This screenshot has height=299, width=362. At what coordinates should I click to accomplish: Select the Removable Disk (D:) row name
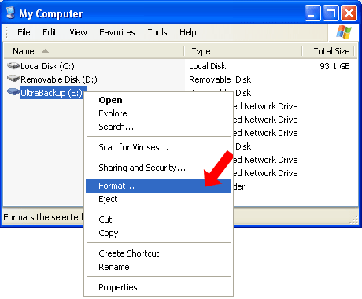pos(59,79)
